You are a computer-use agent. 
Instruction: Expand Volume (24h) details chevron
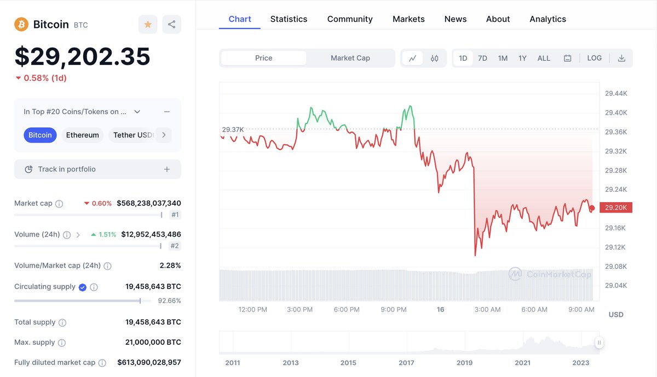point(78,235)
